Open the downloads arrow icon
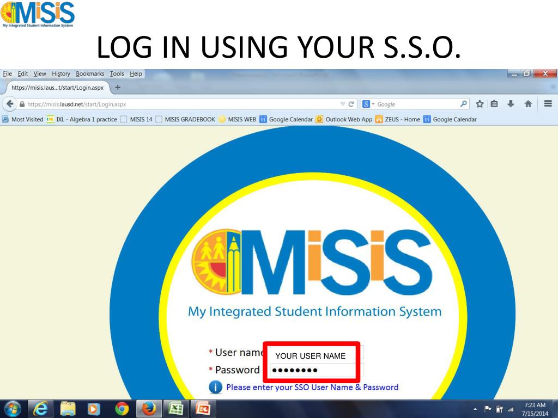This screenshot has height=418, width=558. point(511,104)
